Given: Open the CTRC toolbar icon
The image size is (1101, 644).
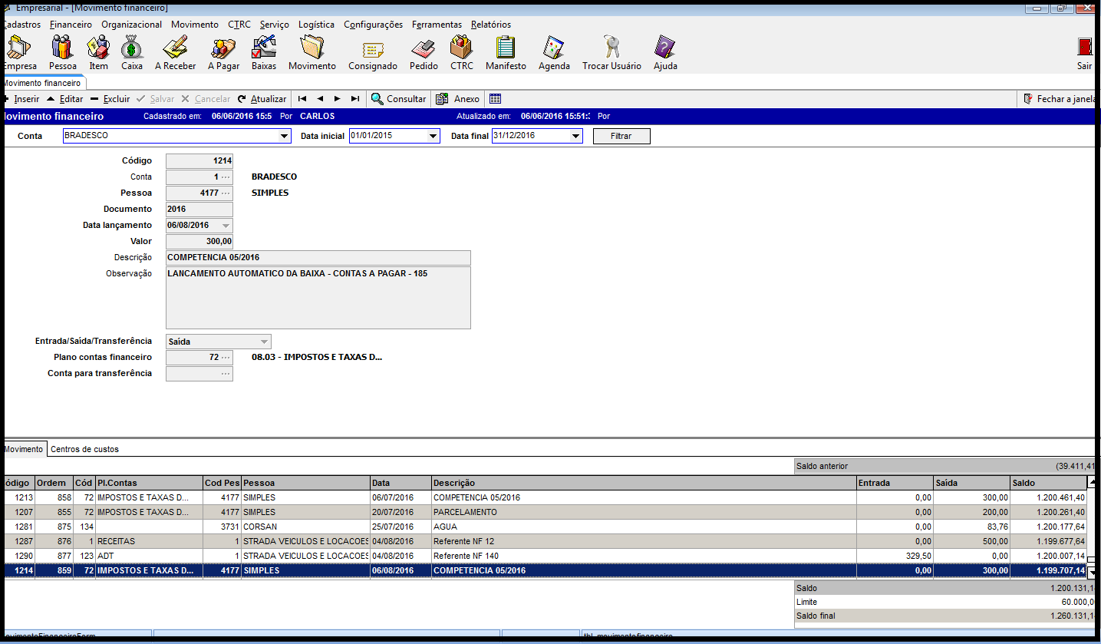Looking at the screenshot, I should (x=461, y=48).
